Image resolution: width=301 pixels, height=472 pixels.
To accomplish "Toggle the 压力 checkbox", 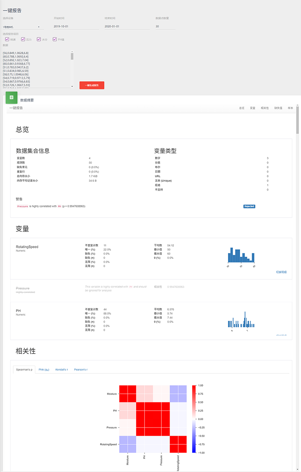I will [x=23, y=39].
